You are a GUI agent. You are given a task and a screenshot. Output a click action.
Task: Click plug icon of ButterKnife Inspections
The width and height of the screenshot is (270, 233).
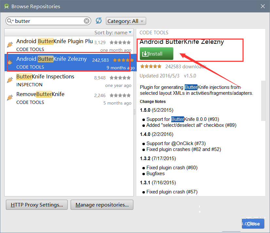click(x=10, y=80)
